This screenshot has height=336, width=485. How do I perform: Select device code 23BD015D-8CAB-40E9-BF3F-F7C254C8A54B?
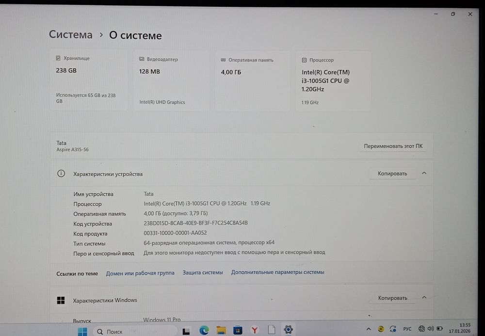(x=195, y=223)
